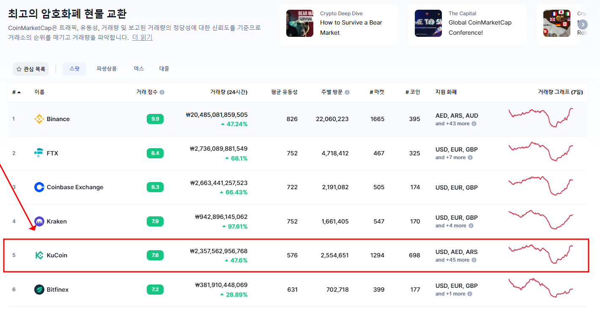Open the info tooltip beside 거래 점수
600x312 pixels.
coord(163,92)
